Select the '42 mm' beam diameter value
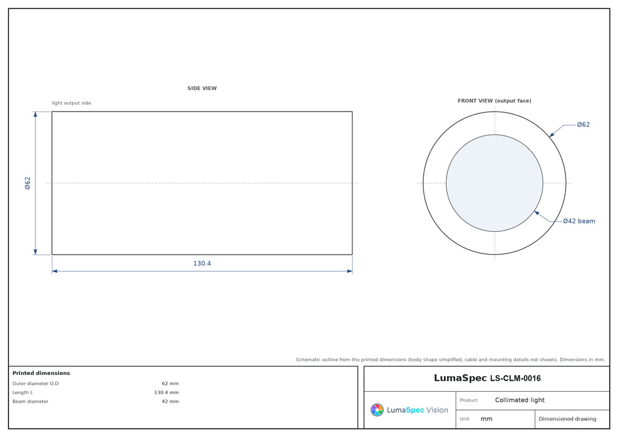The image size is (618, 437). (x=170, y=401)
